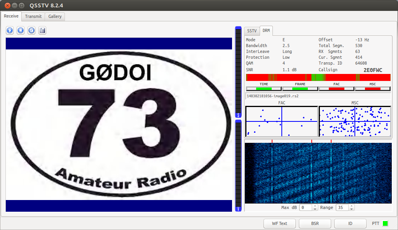Send station ID with the ID button
The width and height of the screenshot is (398, 230).
[350, 223]
